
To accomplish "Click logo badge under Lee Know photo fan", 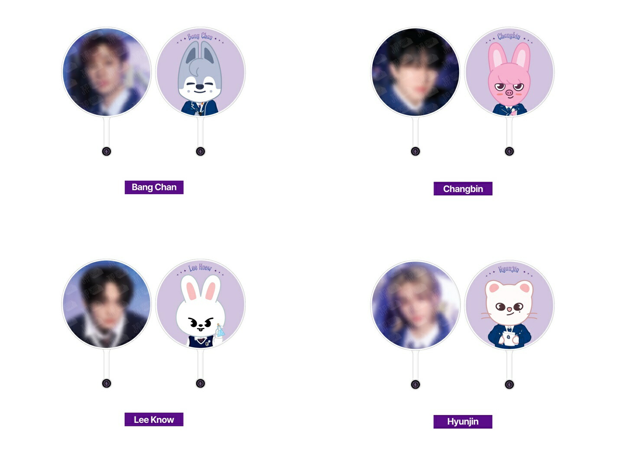I will (107, 383).
